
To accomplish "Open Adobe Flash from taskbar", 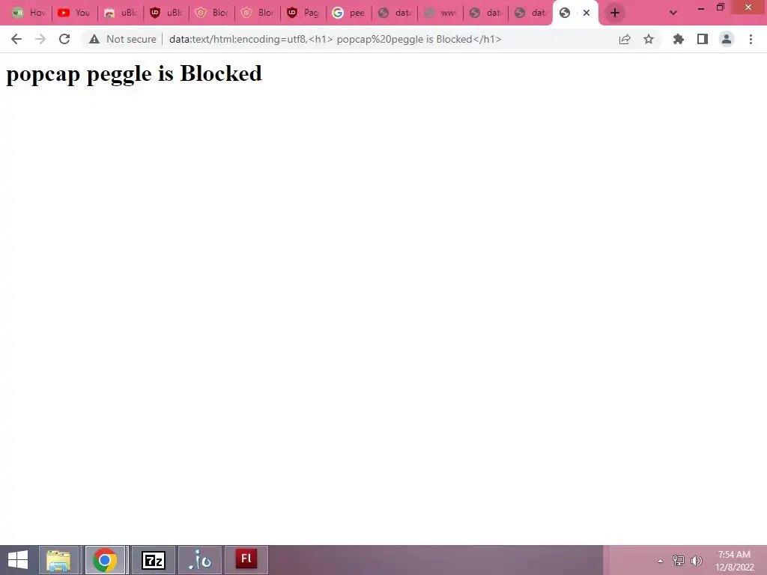I will (246, 559).
